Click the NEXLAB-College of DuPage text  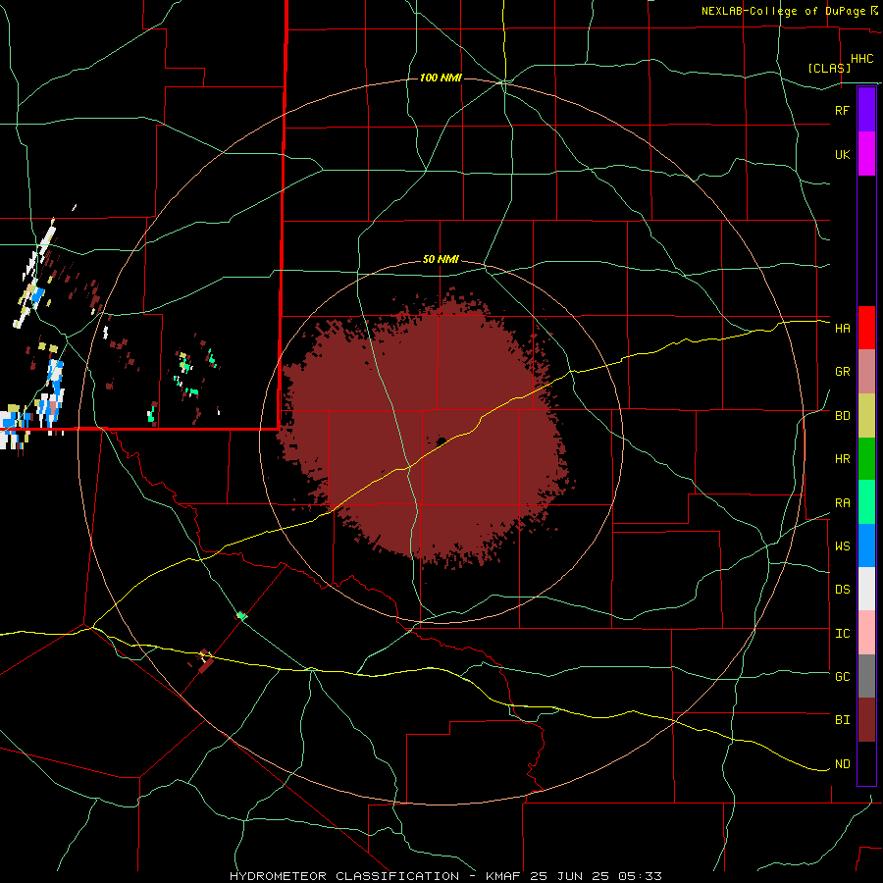click(x=785, y=11)
